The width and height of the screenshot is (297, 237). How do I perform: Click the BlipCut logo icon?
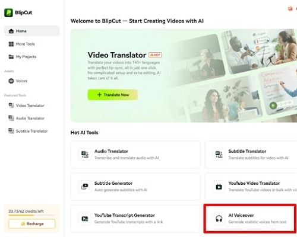coord(8,12)
